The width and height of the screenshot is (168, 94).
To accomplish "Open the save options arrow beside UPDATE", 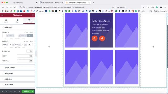I will point(33,91).
